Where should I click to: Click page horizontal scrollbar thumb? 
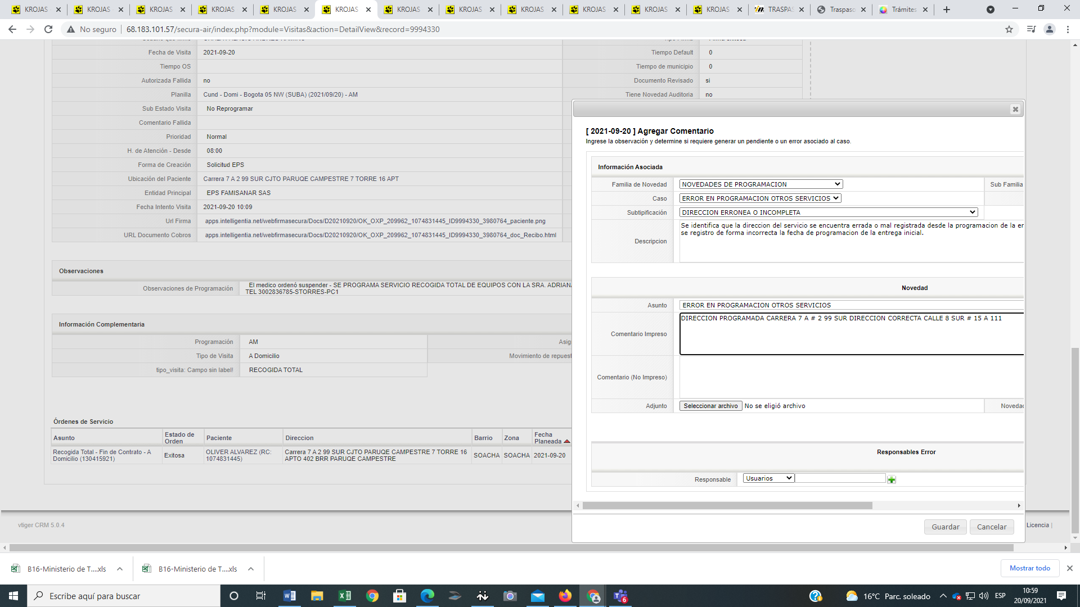click(x=511, y=547)
